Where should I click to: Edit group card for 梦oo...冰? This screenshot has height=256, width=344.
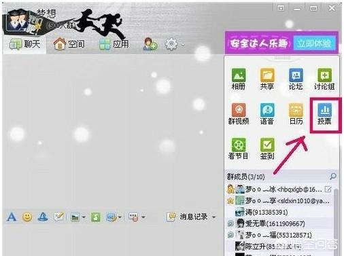tap(328, 189)
